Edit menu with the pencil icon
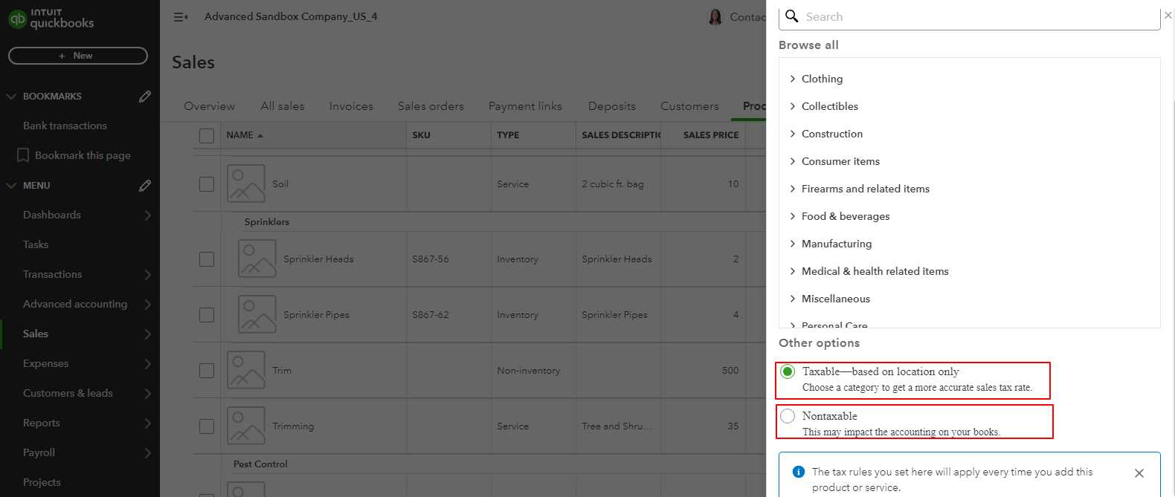Image resolution: width=1175 pixels, height=497 pixels. [145, 186]
